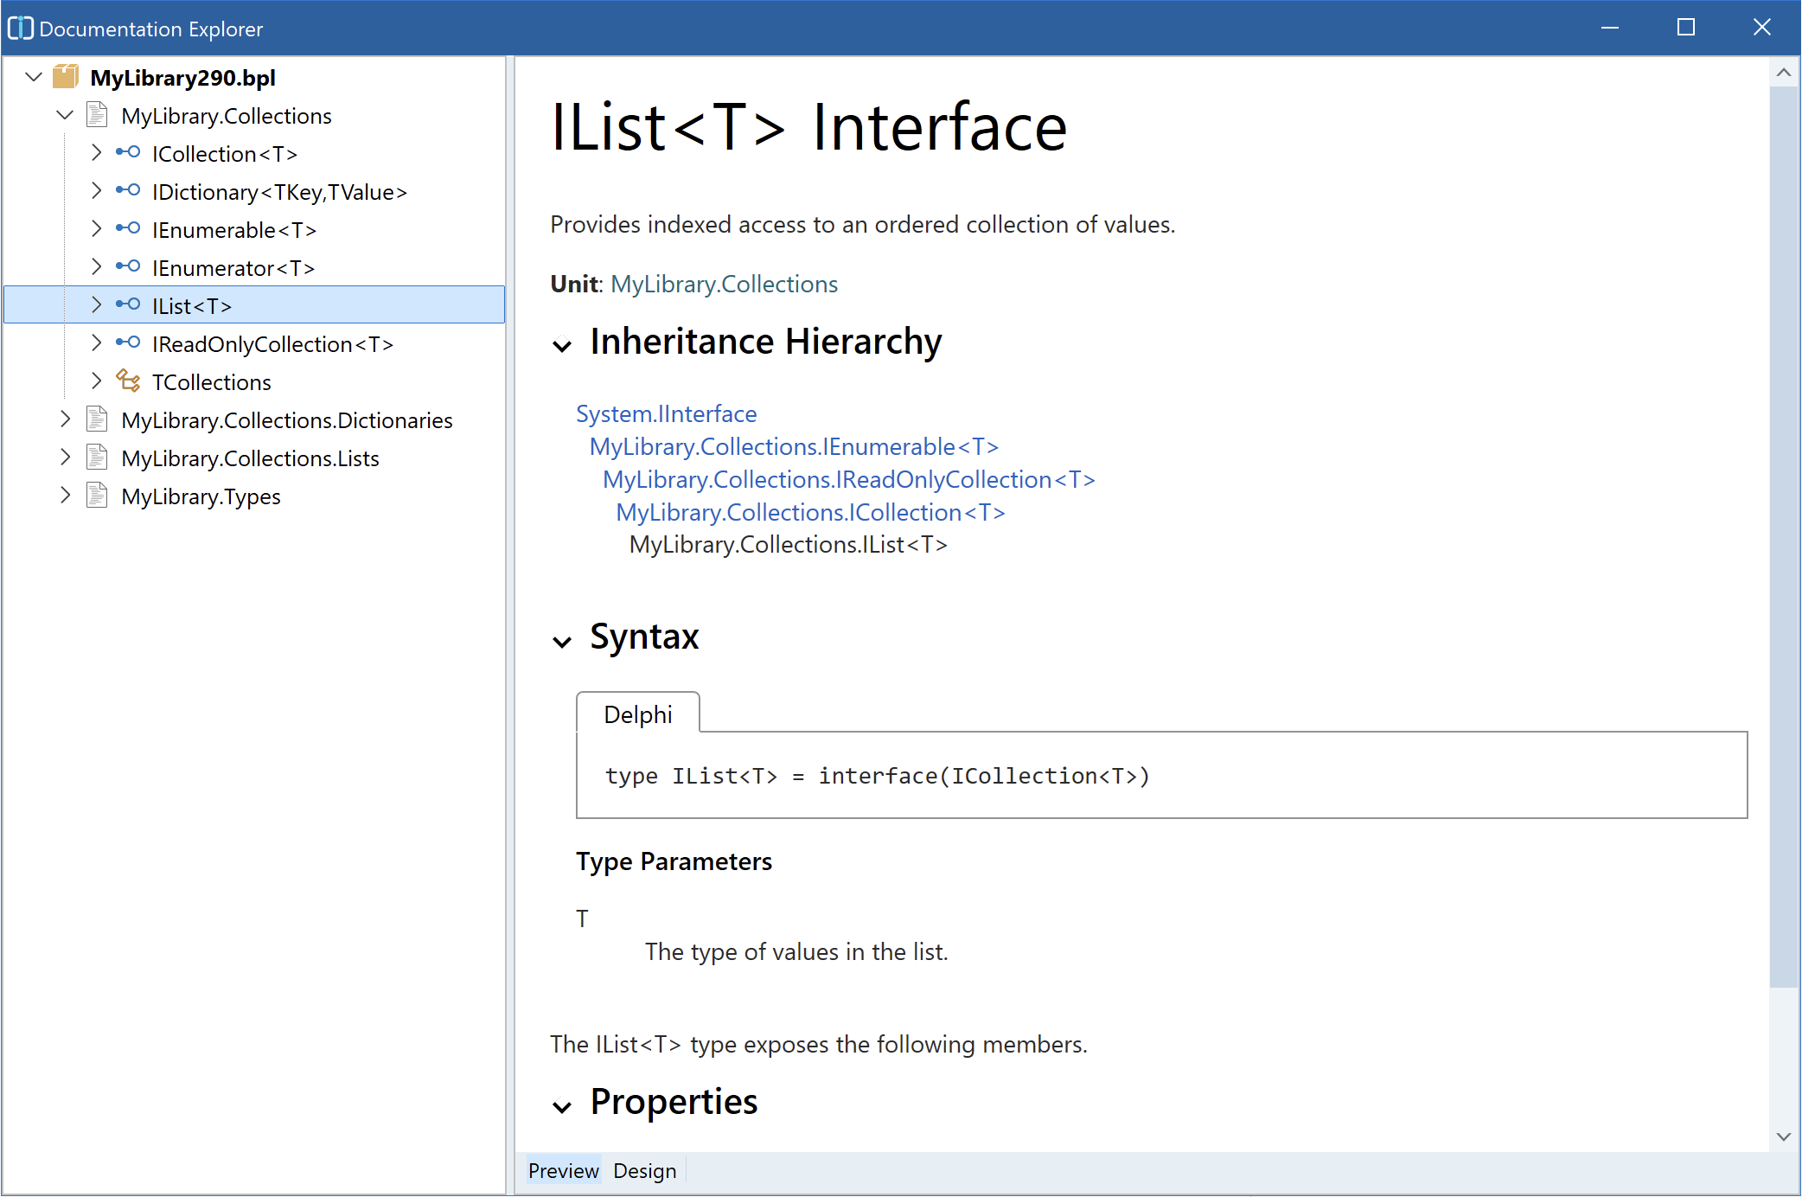Maximize the Documentation Explorer window
Screen dimensions: 1802x1197
click(x=1685, y=28)
